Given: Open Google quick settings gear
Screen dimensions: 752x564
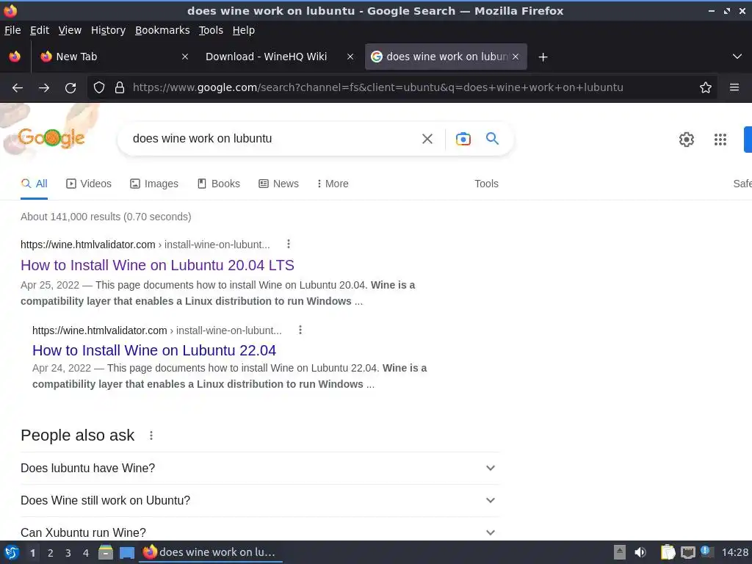Looking at the screenshot, I should (x=687, y=139).
